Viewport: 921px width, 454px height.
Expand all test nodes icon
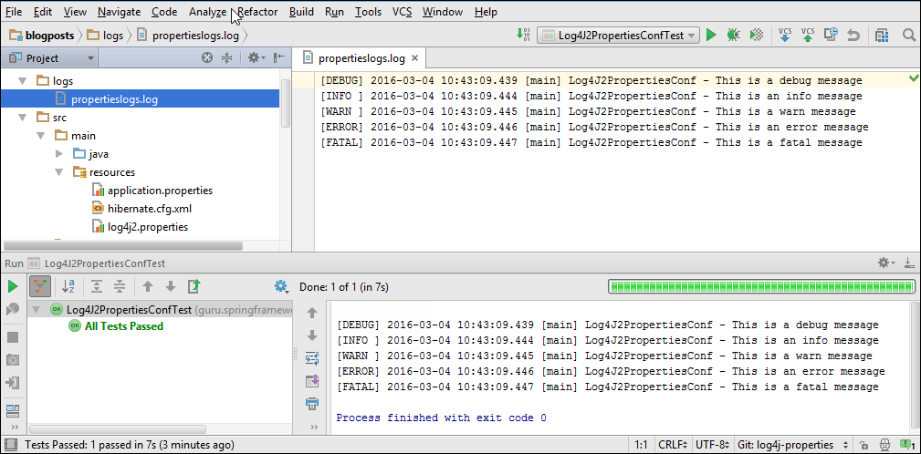pyautogui.click(x=97, y=286)
